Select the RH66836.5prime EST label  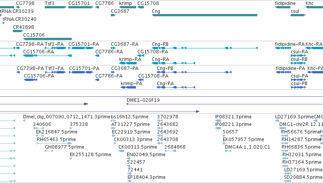pos(301,147)
